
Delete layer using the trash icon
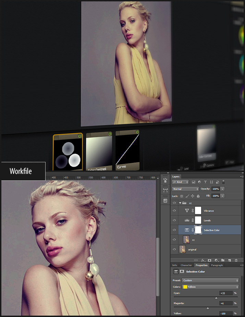236,260
